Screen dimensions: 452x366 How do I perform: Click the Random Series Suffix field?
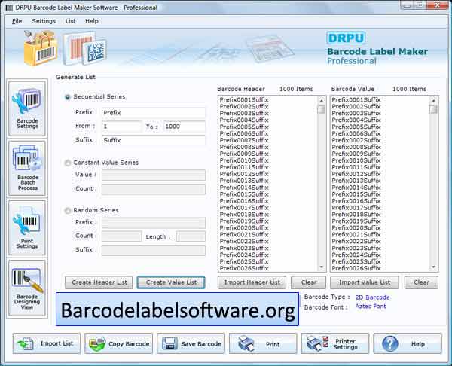[154, 250]
